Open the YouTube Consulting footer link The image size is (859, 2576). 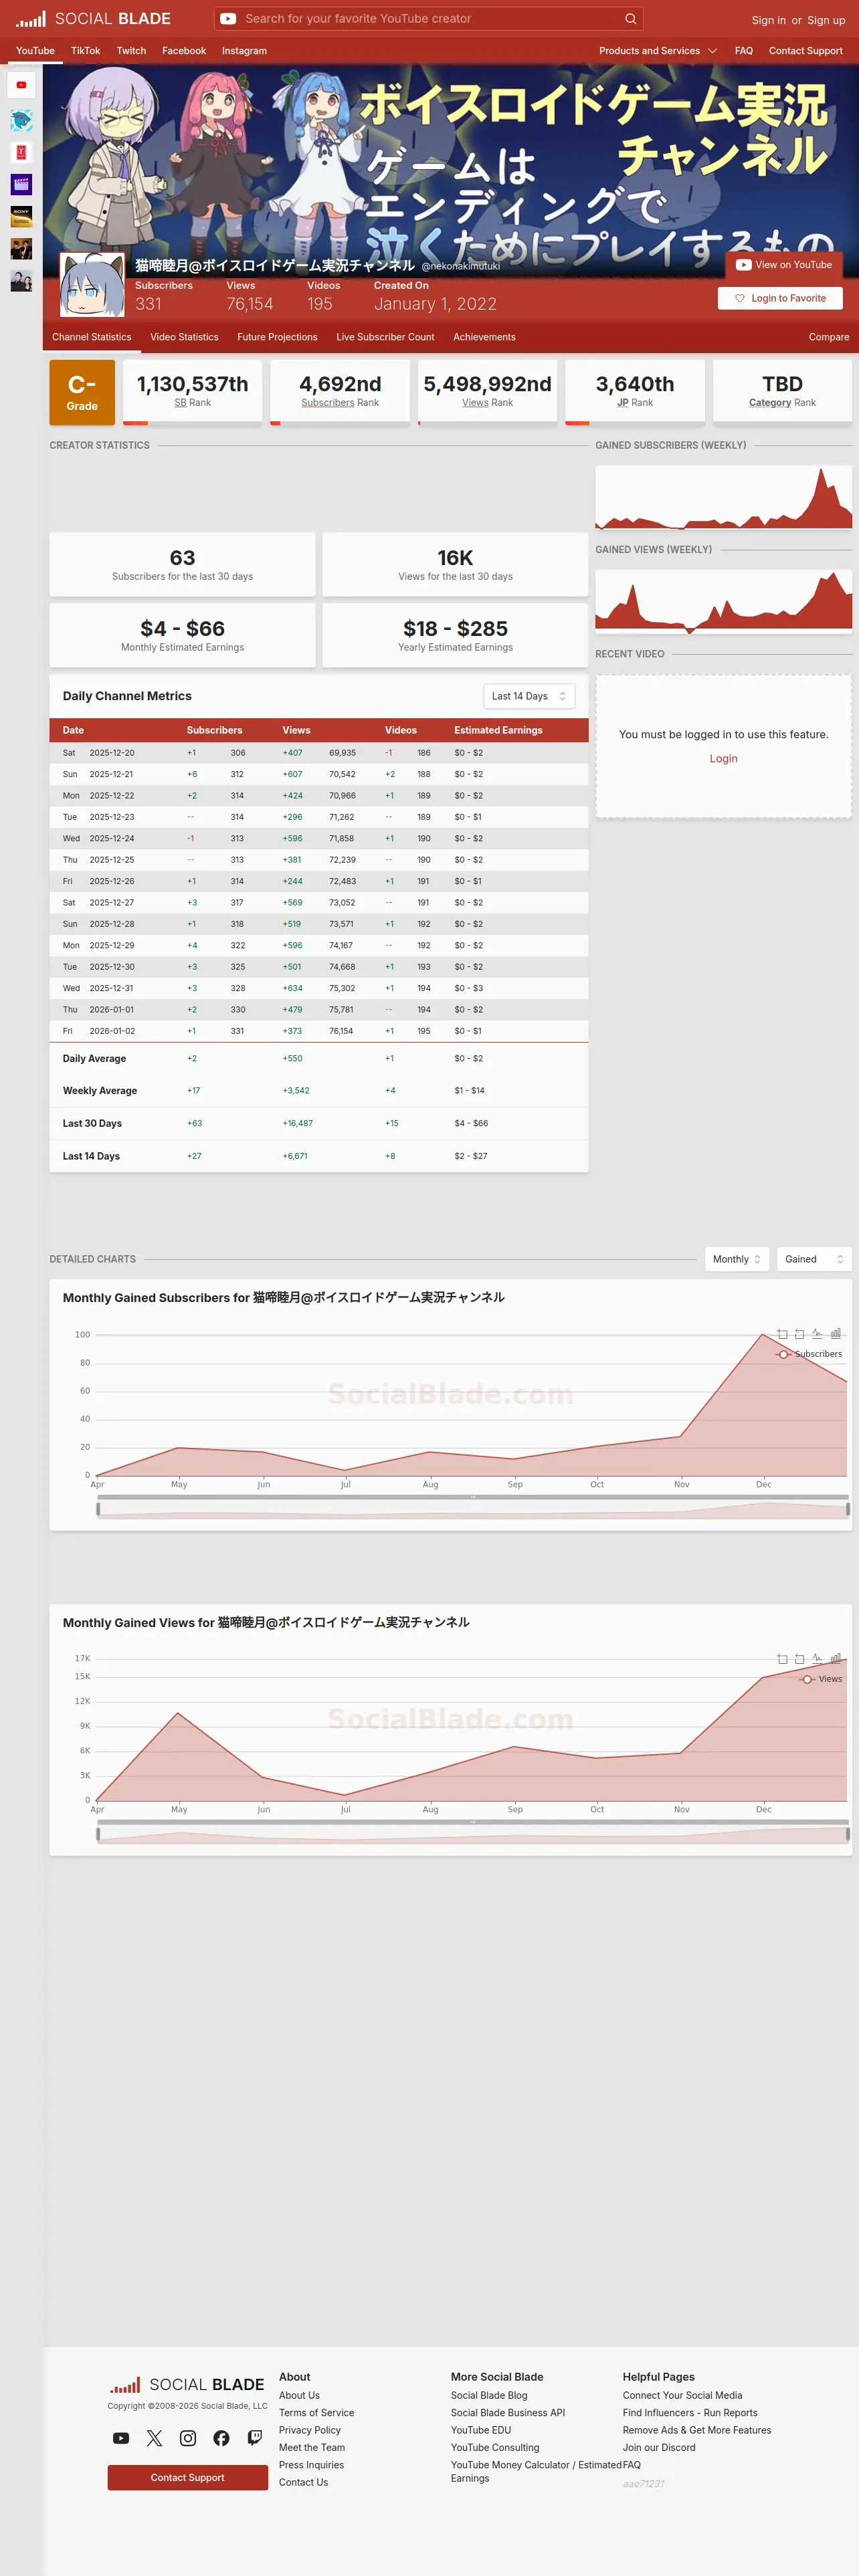[495, 2447]
